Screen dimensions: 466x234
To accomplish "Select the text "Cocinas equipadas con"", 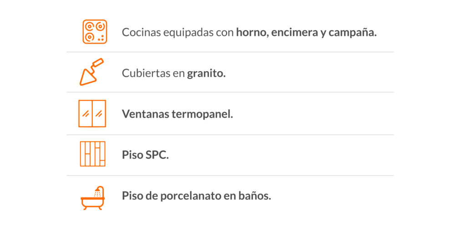I will pos(178,32).
